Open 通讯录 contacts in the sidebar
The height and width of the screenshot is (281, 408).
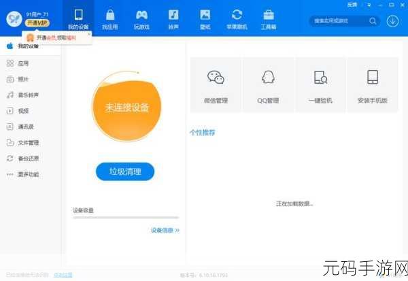[x=31, y=127]
